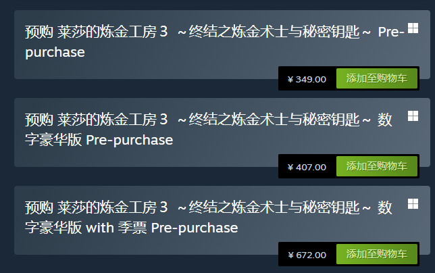435x273 pixels.
Task: Add the ¥407.00 数字豪华版 to cart
Action: (377, 166)
